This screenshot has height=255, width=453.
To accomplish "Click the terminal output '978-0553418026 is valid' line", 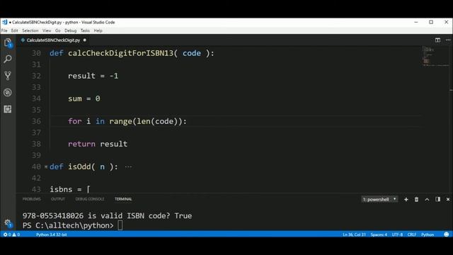I will 107,215.
